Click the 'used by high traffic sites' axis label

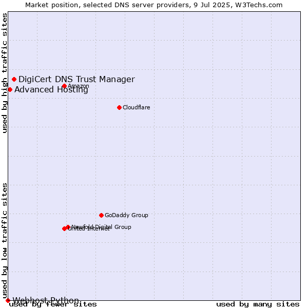[5, 73]
